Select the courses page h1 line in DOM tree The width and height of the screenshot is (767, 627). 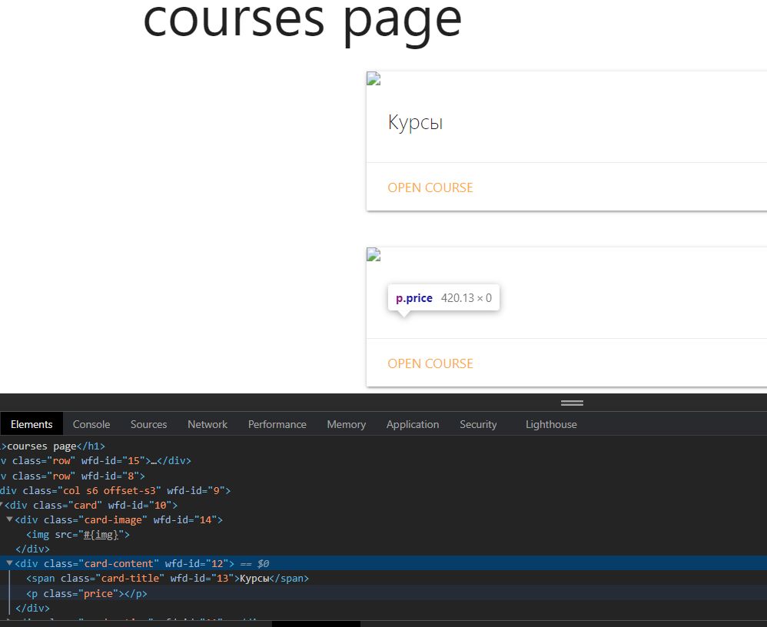pyautogui.click(x=52, y=446)
